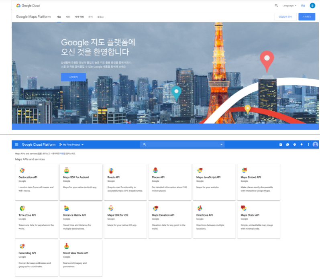Click Google Cloud Platform title

39,145
